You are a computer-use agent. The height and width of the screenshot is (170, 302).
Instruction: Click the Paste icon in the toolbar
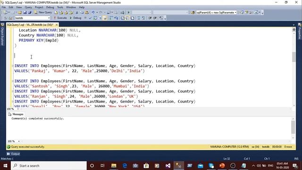click(87, 13)
